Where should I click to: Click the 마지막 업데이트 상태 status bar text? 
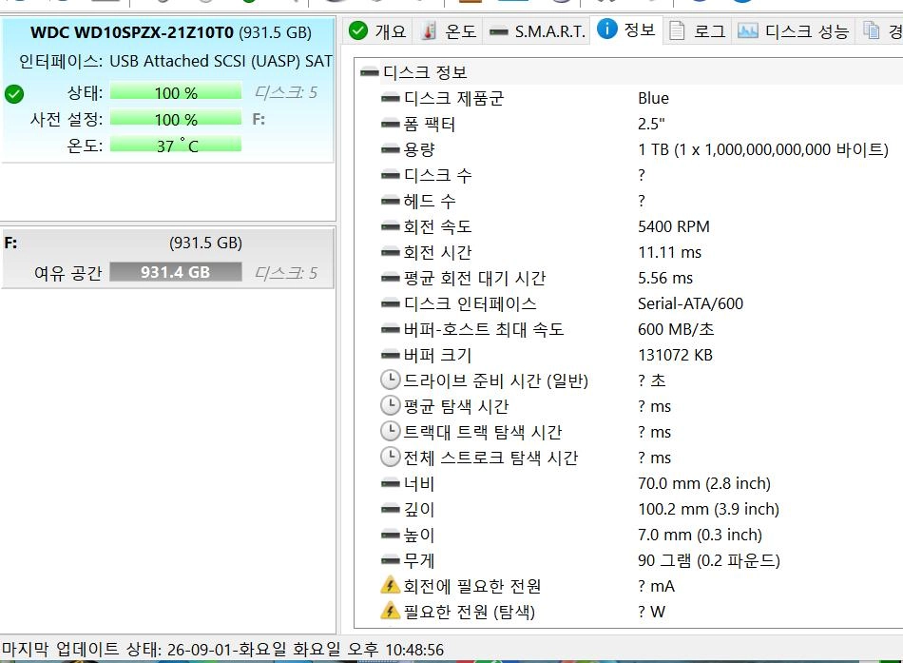[x=222, y=650]
